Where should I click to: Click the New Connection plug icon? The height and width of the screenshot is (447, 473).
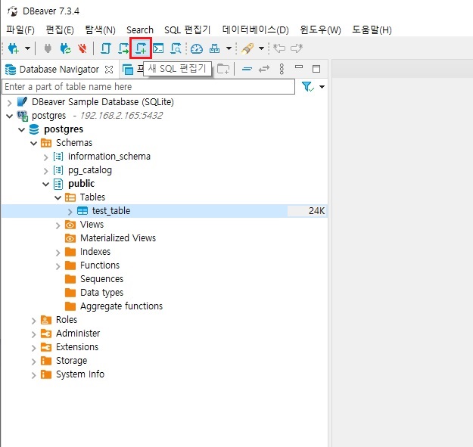[x=14, y=48]
